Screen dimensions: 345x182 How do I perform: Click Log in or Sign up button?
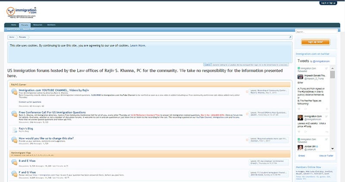(328, 3)
